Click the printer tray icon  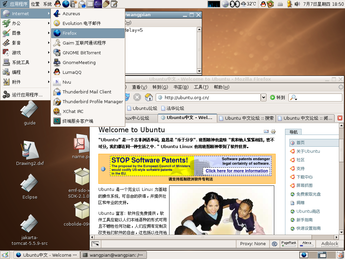(x=280, y=4)
